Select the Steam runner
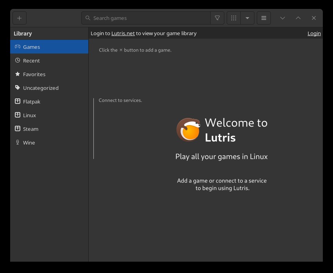 pyautogui.click(x=49, y=129)
